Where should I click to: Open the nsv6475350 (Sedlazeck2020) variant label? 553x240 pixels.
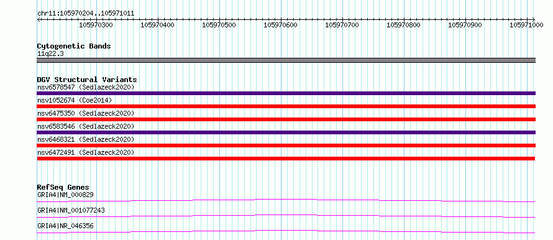(86, 113)
